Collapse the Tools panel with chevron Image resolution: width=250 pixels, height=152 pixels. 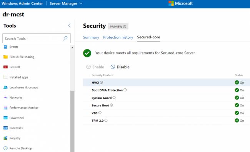69,25
